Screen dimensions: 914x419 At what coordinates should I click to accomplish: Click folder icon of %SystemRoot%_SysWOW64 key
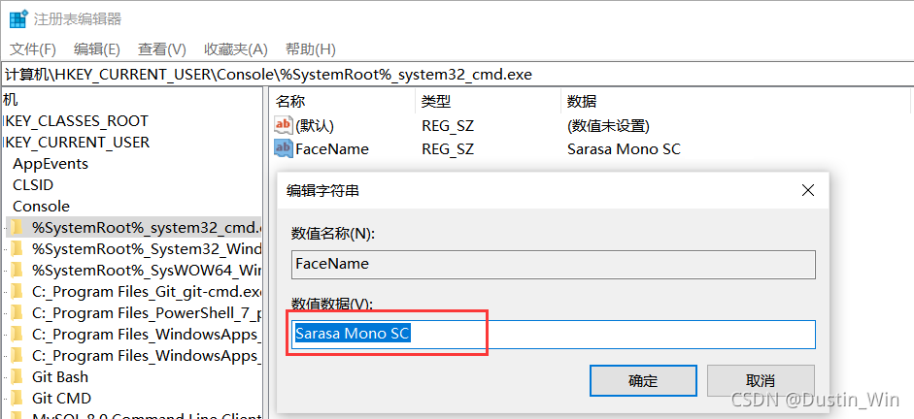(17, 270)
